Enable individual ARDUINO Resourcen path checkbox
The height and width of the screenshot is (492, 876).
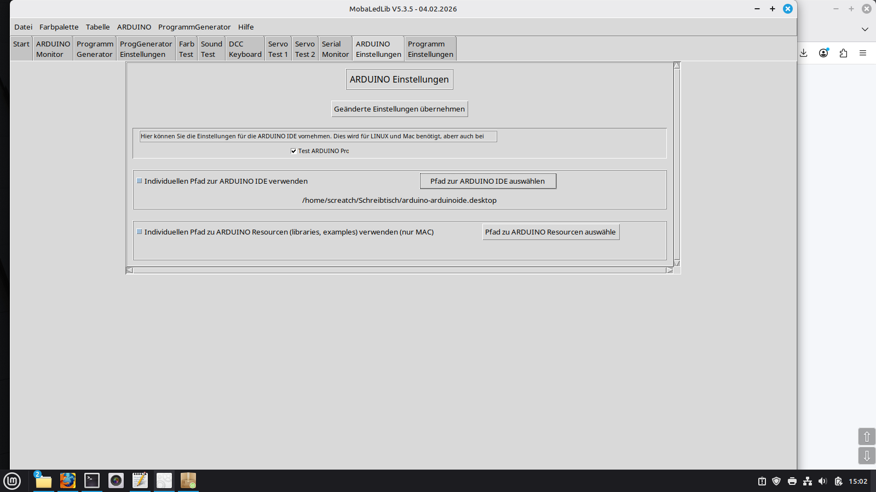(x=140, y=232)
